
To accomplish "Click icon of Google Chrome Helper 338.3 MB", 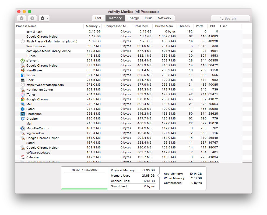I will pos(23,65).
